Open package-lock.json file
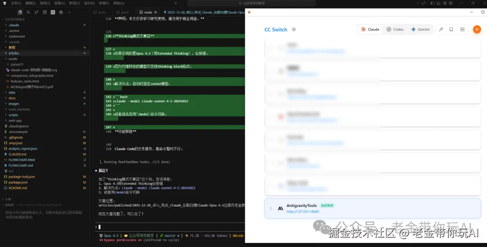The width and height of the screenshot is (487, 247). click(x=22, y=177)
